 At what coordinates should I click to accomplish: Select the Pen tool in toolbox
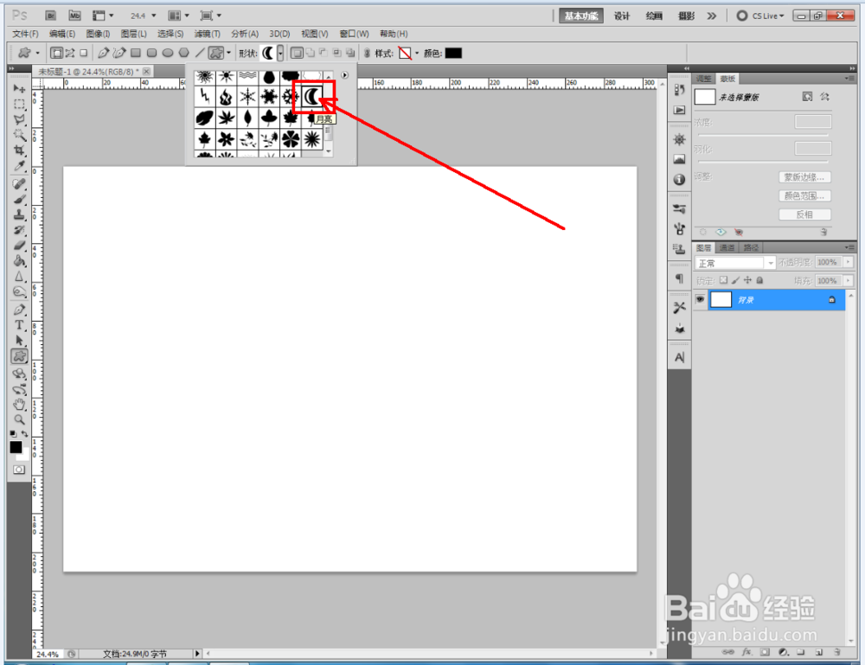pyautogui.click(x=19, y=310)
